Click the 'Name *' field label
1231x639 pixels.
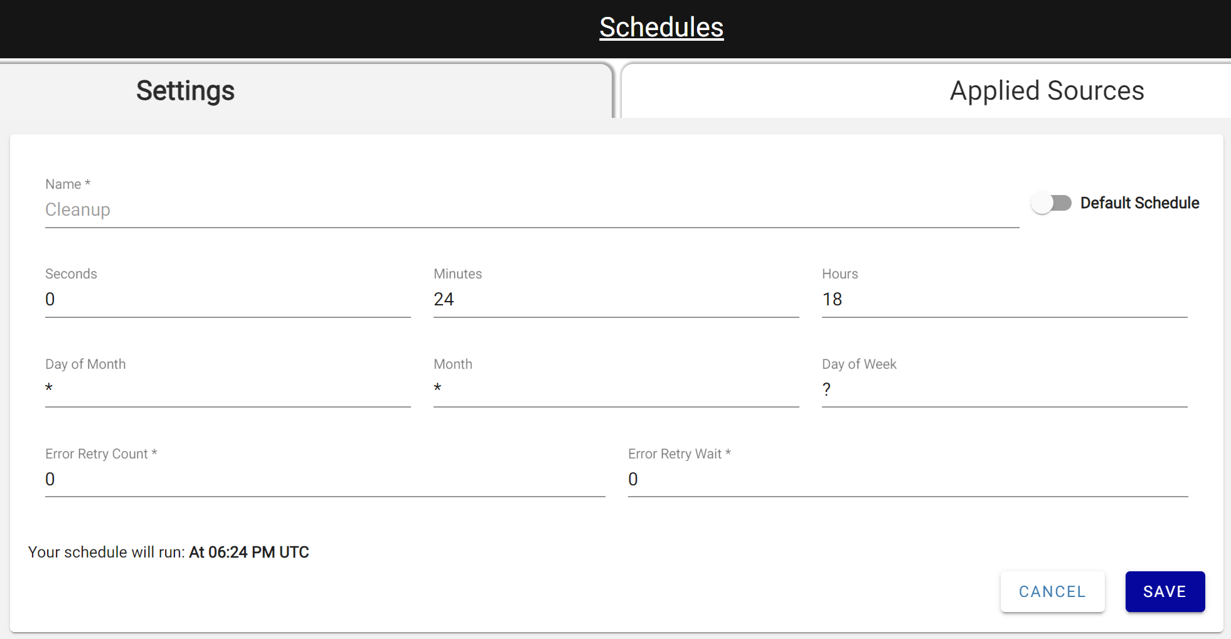pyautogui.click(x=68, y=184)
